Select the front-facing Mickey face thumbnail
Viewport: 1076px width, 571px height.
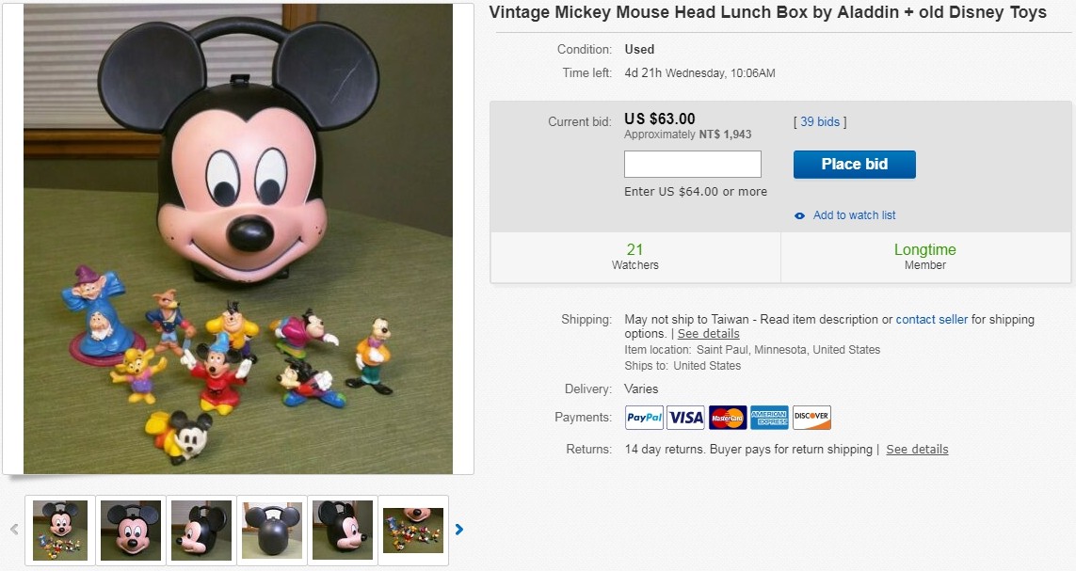[131, 531]
